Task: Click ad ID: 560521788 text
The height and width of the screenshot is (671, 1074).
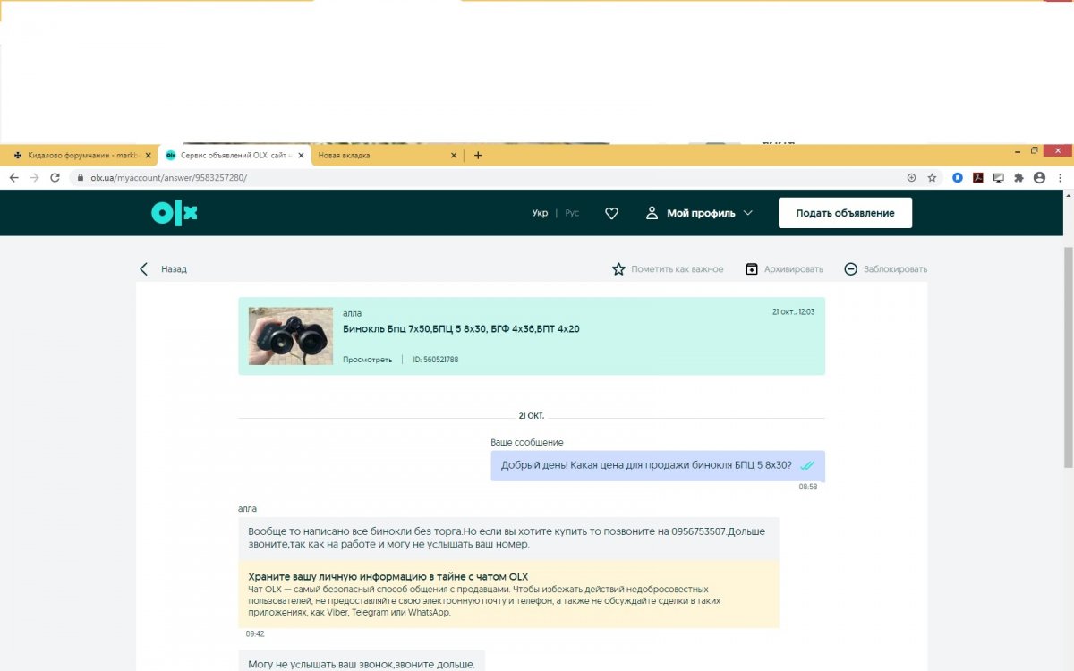Action: tap(435, 360)
